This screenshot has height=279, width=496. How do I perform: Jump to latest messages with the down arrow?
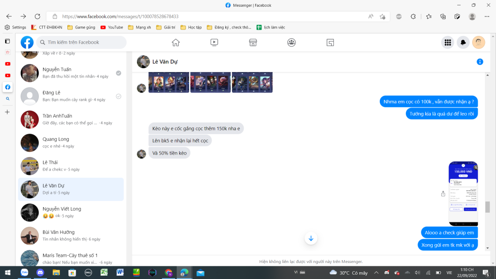311,238
